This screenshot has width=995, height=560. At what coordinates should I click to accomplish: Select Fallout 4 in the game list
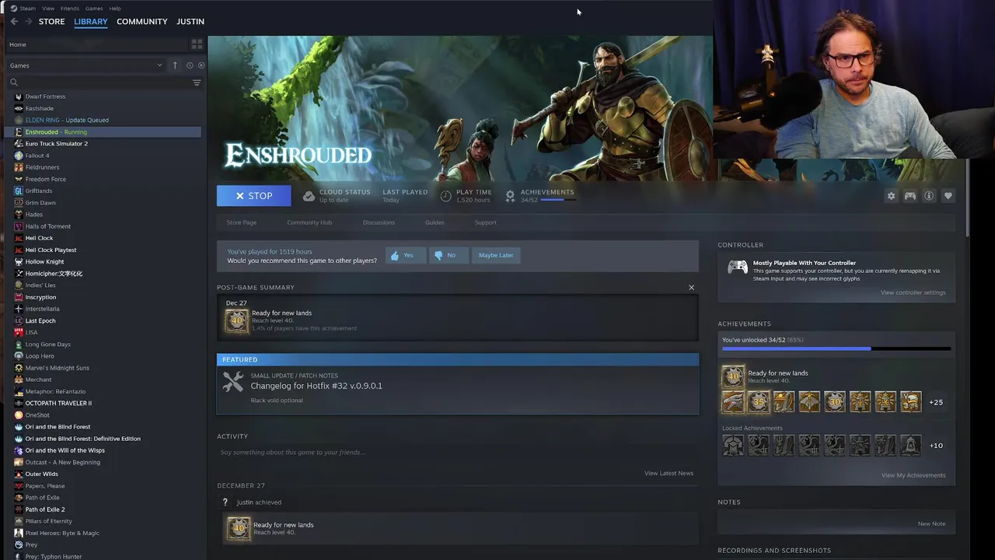(37, 156)
